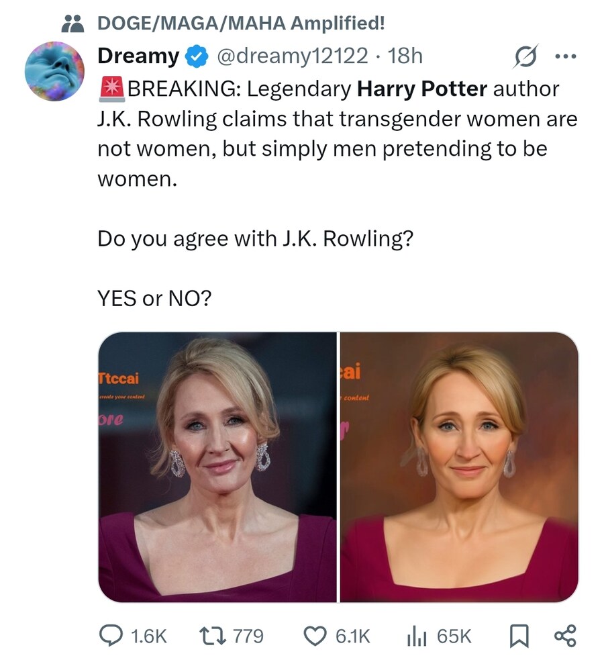Open the Grok explain-post icon
Image resolution: width=604 pixels, height=664 pixels.
pos(525,56)
